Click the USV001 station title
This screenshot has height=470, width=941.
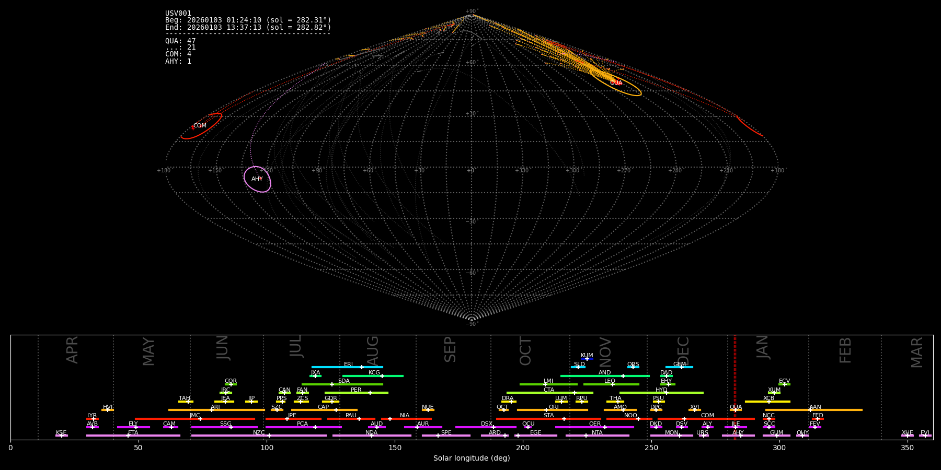coord(178,14)
